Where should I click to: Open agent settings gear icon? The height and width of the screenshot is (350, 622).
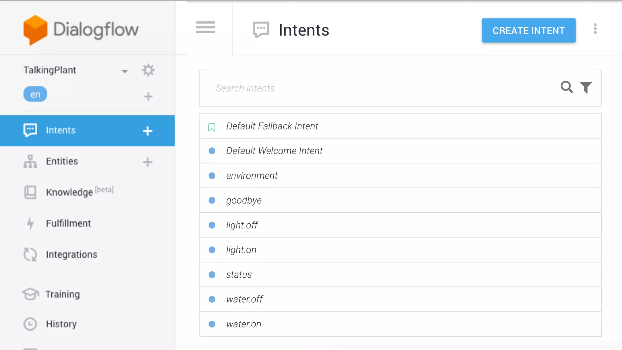tap(148, 70)
